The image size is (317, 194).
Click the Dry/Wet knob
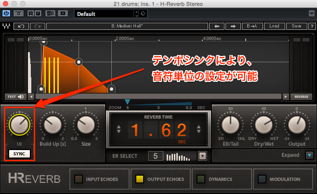264,125
